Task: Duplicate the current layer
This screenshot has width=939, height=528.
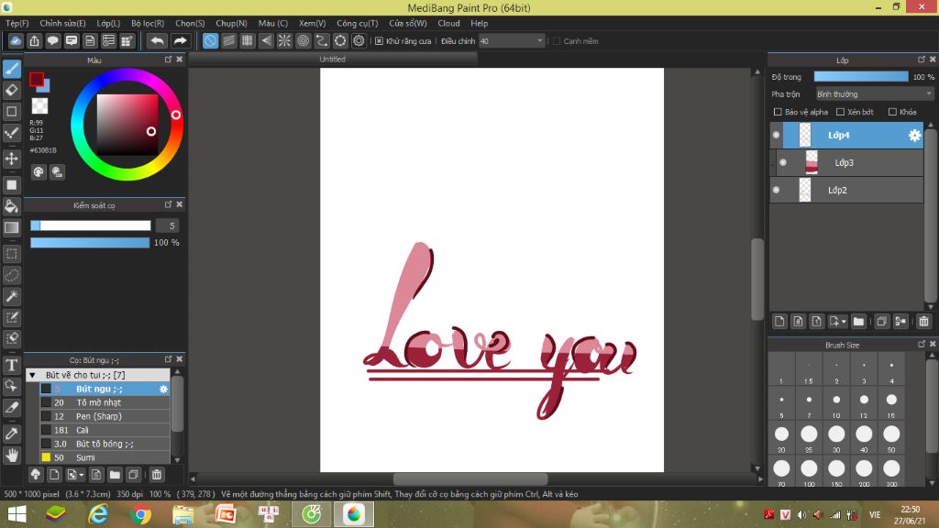Action: pyautogui.click(x=881, y=322)
